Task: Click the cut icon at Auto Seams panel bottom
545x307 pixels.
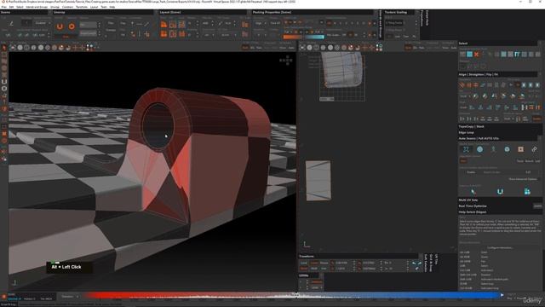Action: tap(473, 191)
